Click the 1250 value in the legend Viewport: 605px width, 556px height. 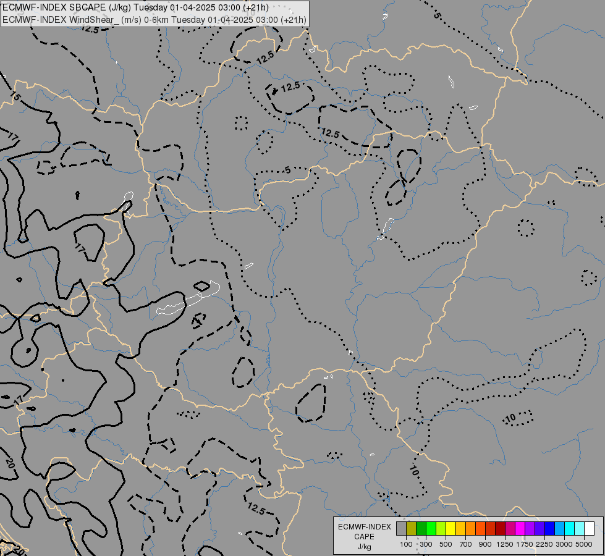[505, 544]
